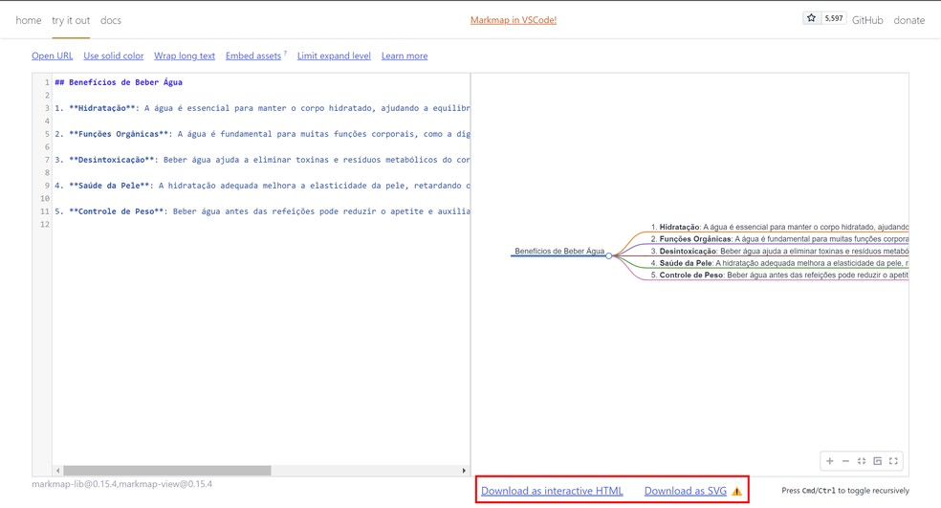Screen dimensions: 941x508
Task: Open the Limit expand level option
Action: click(334, 55)
